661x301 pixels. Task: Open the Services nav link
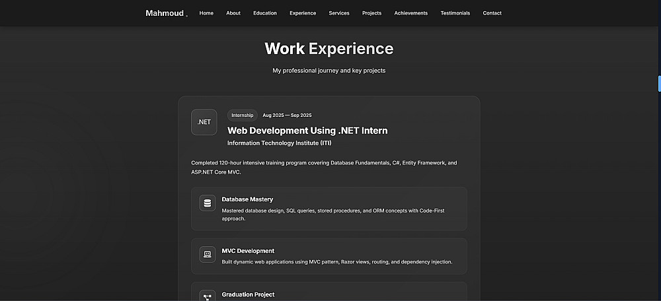(x=339, y=13)
